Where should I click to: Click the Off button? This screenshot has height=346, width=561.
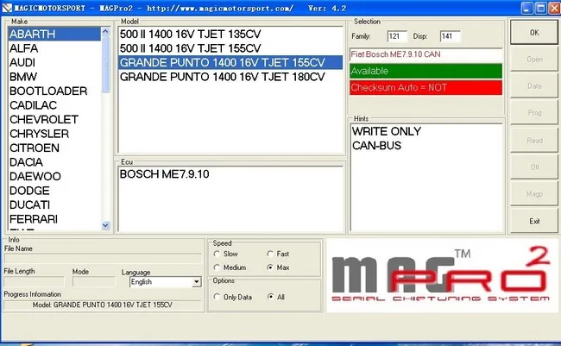[x=534, y=167]
